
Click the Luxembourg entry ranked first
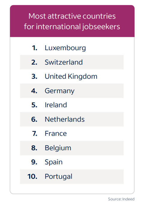click(65, 48)
